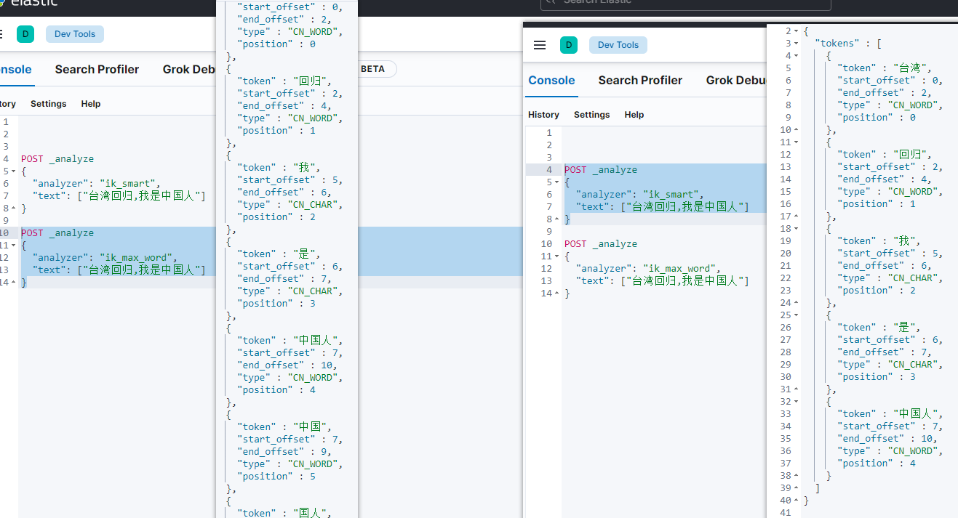Open the Search Profiler tab in the right window
The width and height of the screenshot is (958, 518).
[x=640, y=81]
